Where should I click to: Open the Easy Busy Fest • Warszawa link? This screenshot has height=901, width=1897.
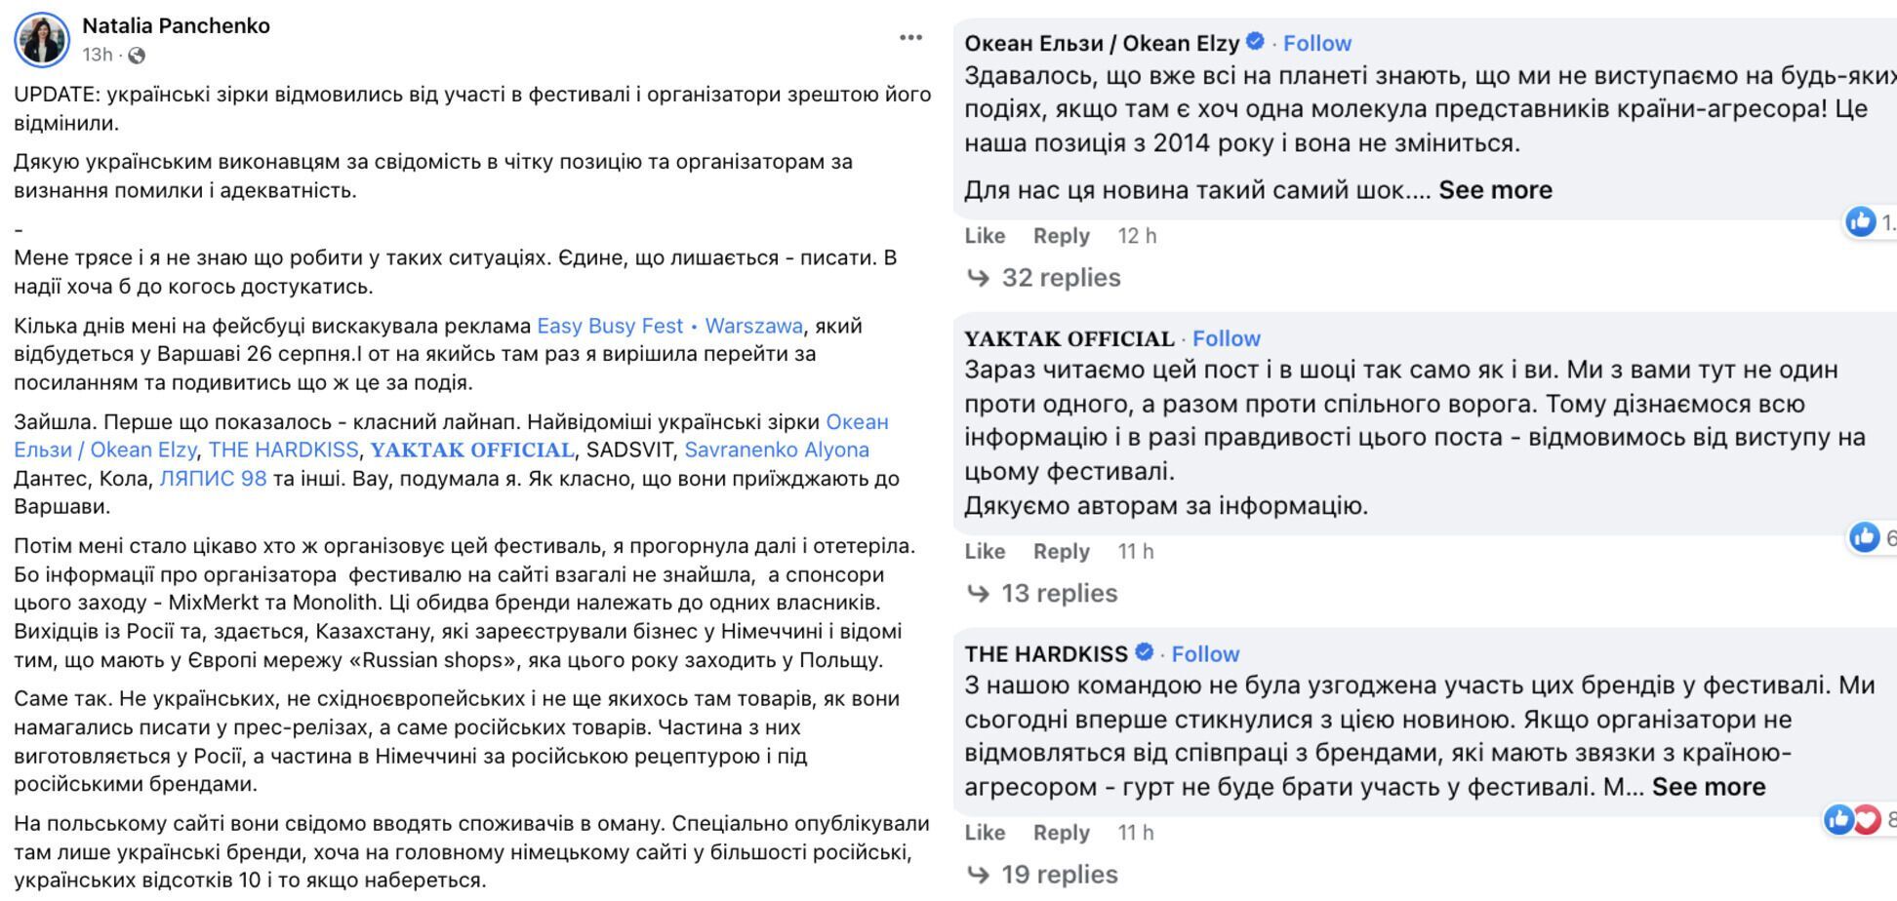coord(670,326)
